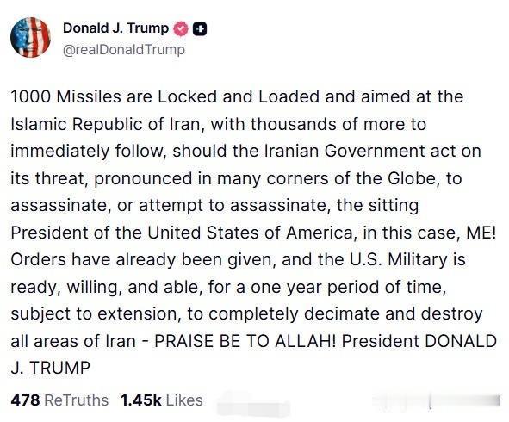Open the flag-painted profile avatar
This screenshot has width=509, height=422.
[x=30, y=37]
